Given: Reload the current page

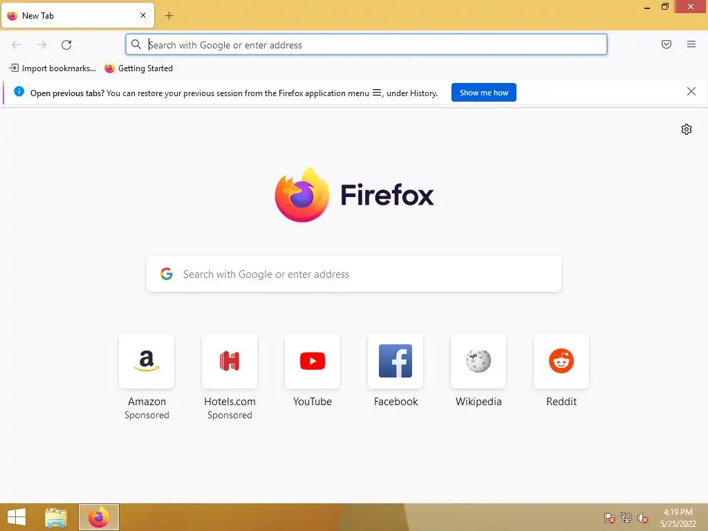Looking at the screenshot, I should [x=66, y=45].
